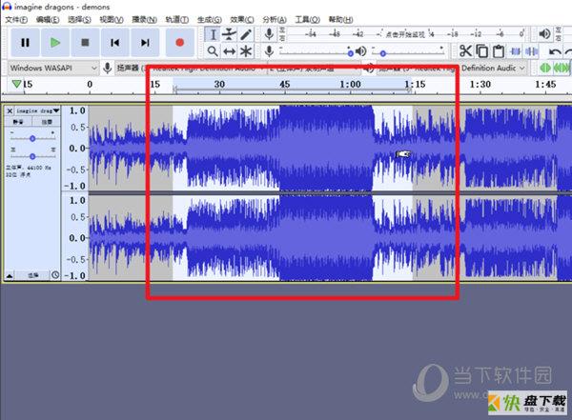Open the imagine dragons track name dropdown
This screenshot has width=572, height=420.
[37, 110]
